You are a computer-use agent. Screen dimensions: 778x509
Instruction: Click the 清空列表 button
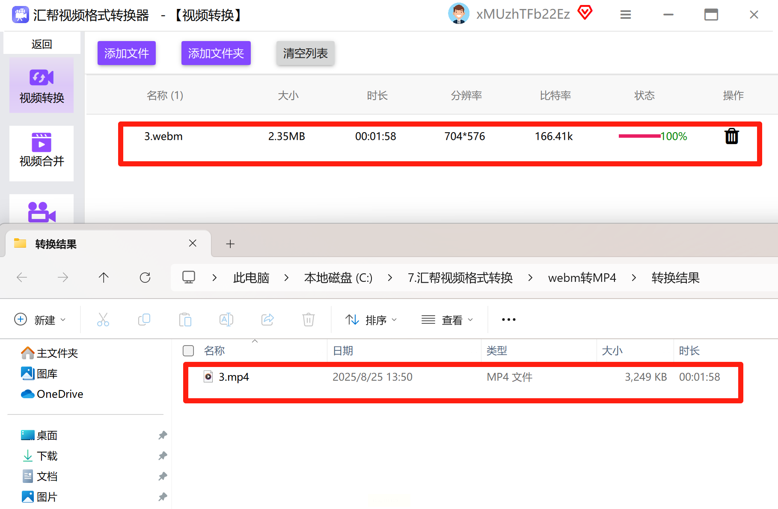tap(305, 53)
